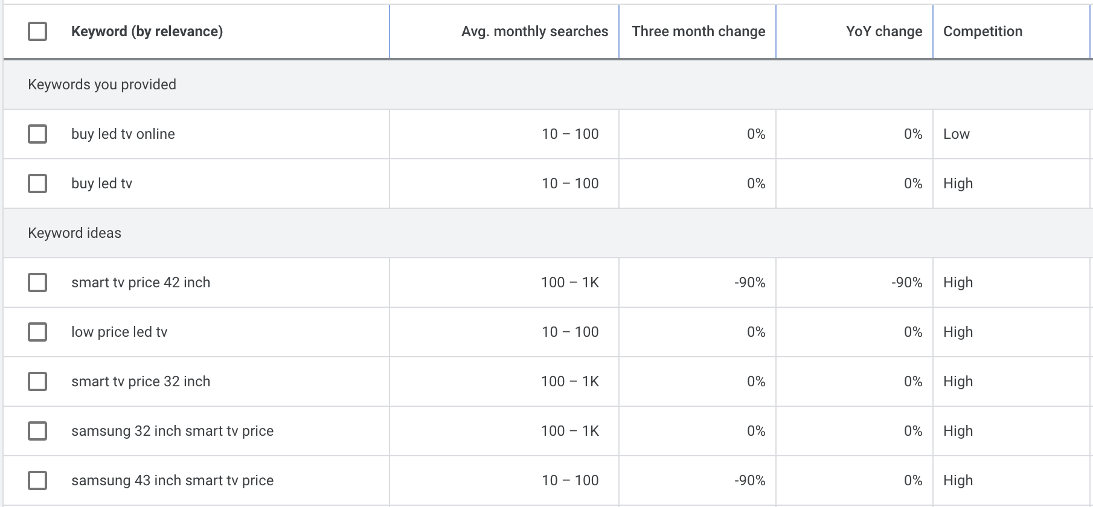Click '100 – 1K' searches for 'smart tv price 32 inch'
Image resolution: width=1093 pixels, height=507 pixels.
pyautogui.click(x=570, y=381)
